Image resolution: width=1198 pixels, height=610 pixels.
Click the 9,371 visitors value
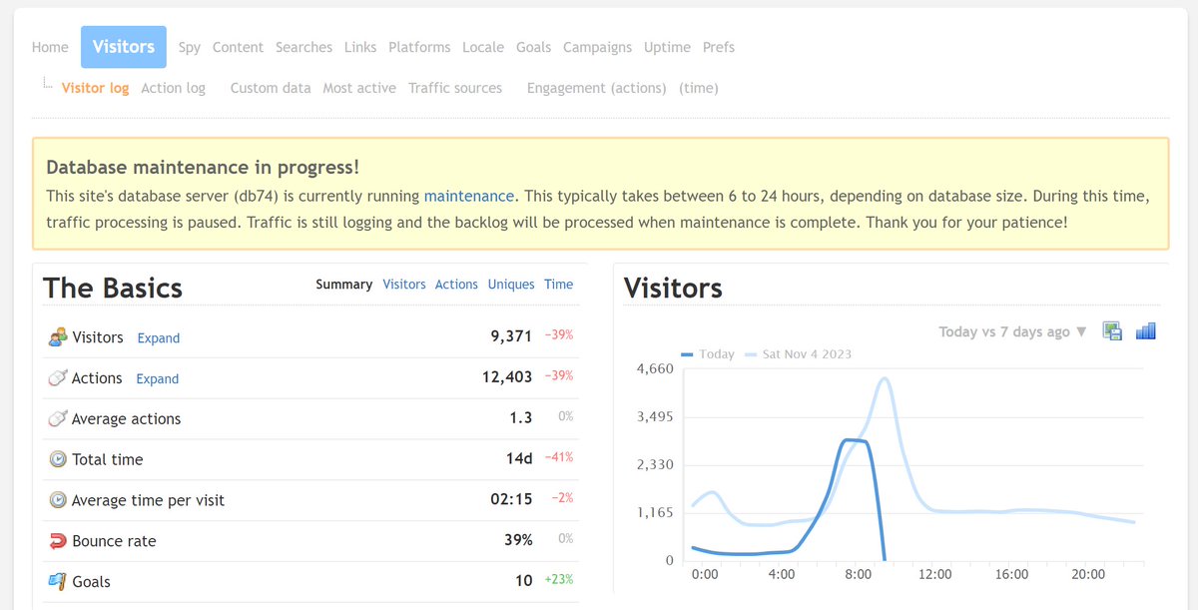click(511, 336)
